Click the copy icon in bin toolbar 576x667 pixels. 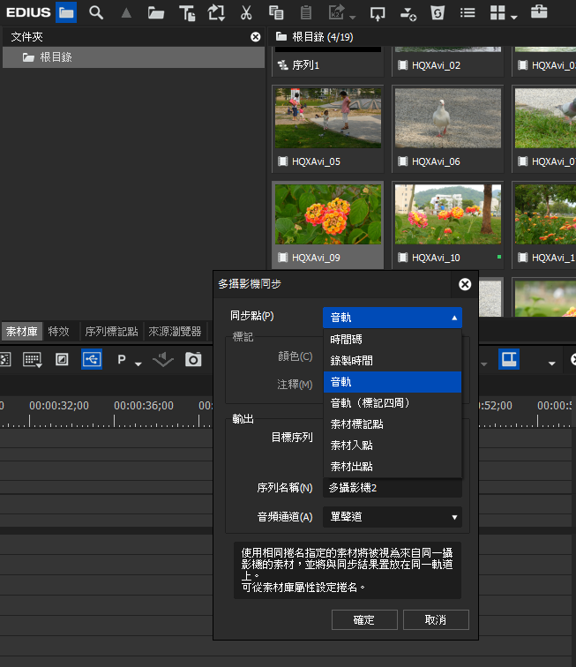point(276,13)
